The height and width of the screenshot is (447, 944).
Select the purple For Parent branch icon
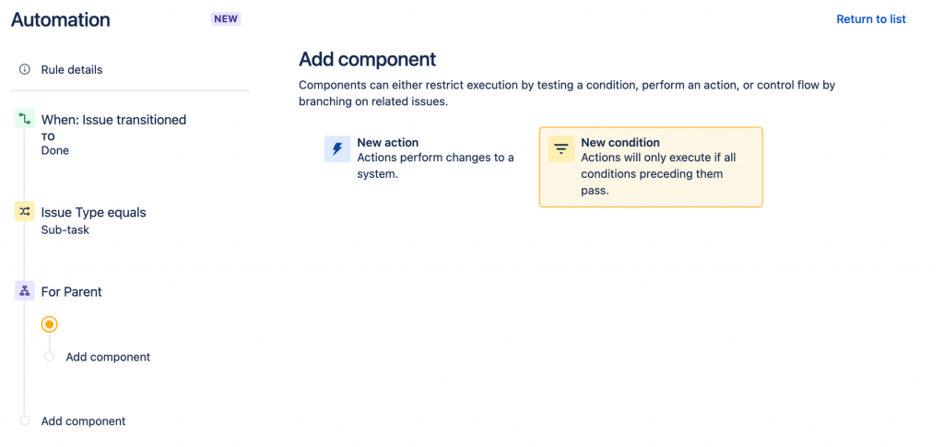click(x=25, y=291)
